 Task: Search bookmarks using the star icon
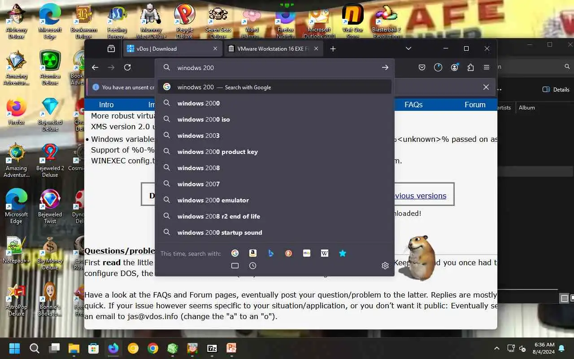coord(343,254)
